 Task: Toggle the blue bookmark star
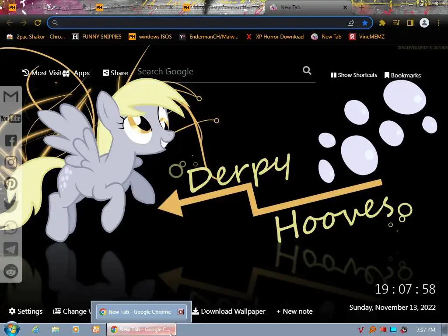click(364, 23)
